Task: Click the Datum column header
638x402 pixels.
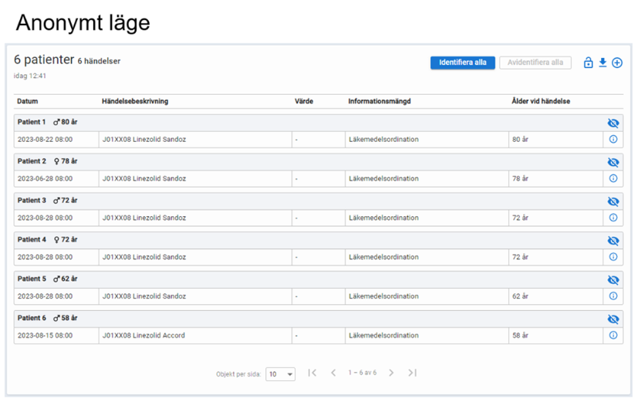Action: click(27, 101)
